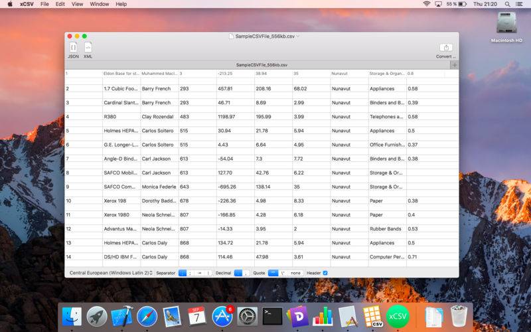Open Xcode from the Dock
Screen dimensions: 531x332
122,317
